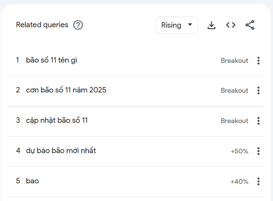Open more options for 'cơn bão số 11 năm 2025'
The image size is (273, 201).
click(x=259, y=91)
